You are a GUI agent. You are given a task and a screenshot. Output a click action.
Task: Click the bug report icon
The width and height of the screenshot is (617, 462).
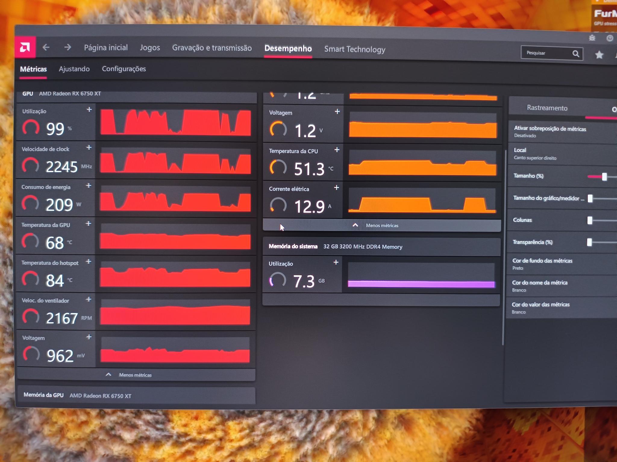(592, 38)
